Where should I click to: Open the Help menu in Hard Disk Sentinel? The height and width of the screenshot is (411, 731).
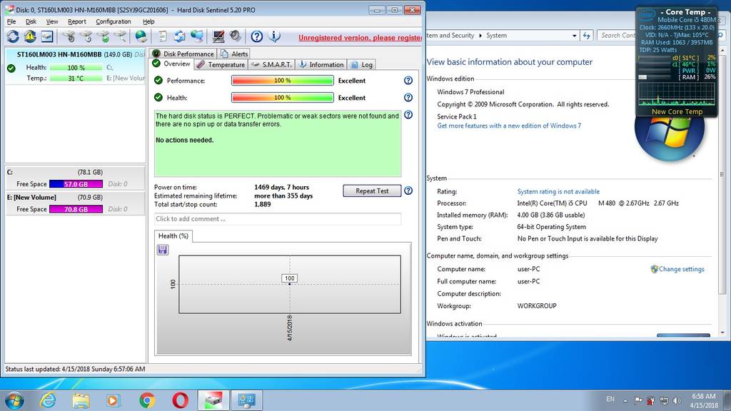(148, 21)
